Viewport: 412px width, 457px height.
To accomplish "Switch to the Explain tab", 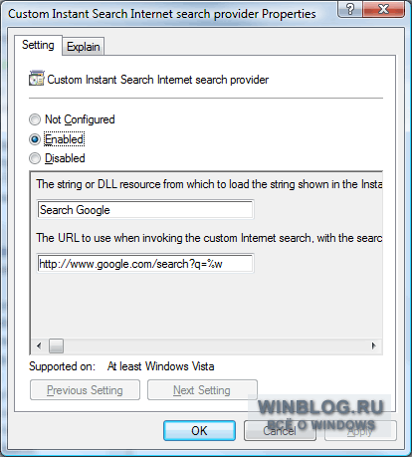I will coord(84,47).
